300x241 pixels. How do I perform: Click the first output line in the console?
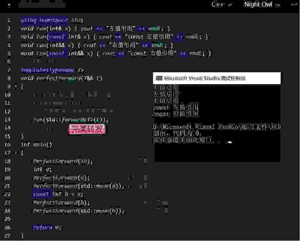[x=166, y=88]
